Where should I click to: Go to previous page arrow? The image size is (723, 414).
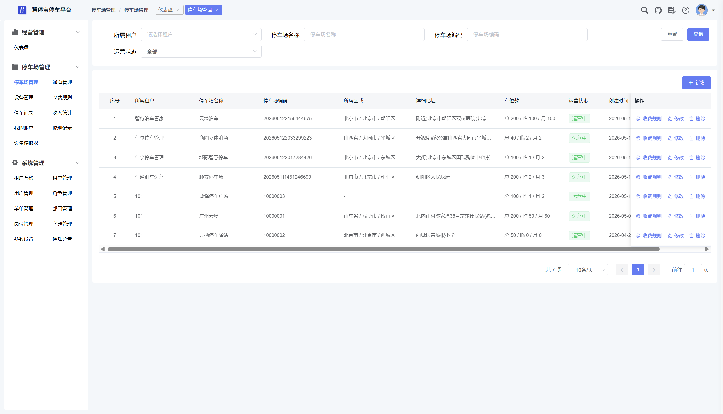pos(622,270)
